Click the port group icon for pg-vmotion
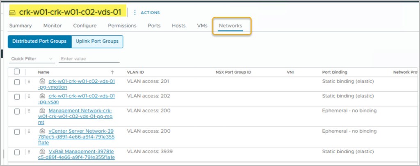Viewport: 420px width, 166px height. click(42, 81)
